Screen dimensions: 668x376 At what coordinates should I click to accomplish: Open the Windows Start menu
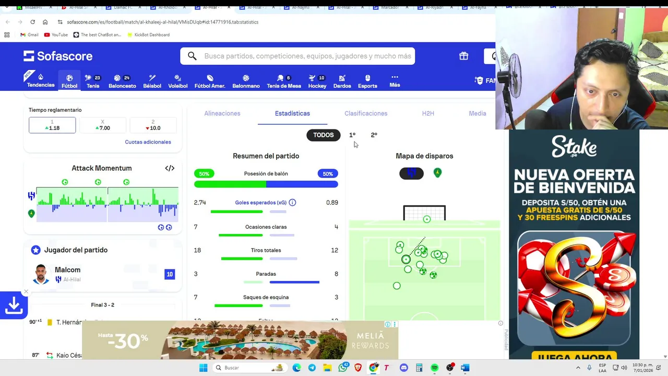point(203,368)
